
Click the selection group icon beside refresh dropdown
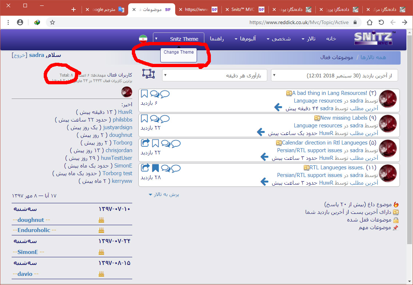click(x=149, y=74)
